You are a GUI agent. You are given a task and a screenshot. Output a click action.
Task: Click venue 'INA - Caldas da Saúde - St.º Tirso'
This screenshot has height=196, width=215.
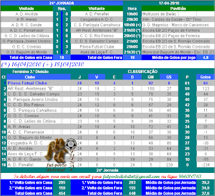click(x=172, y=19)
